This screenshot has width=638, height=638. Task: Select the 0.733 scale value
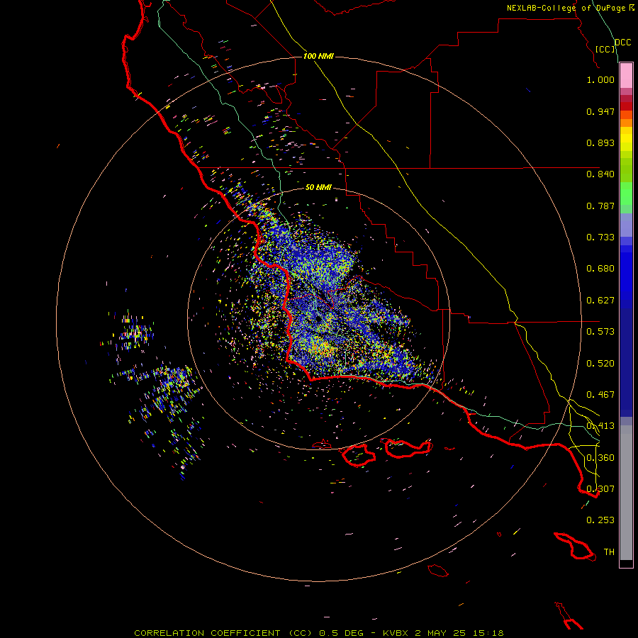click(x=600, y=237)
